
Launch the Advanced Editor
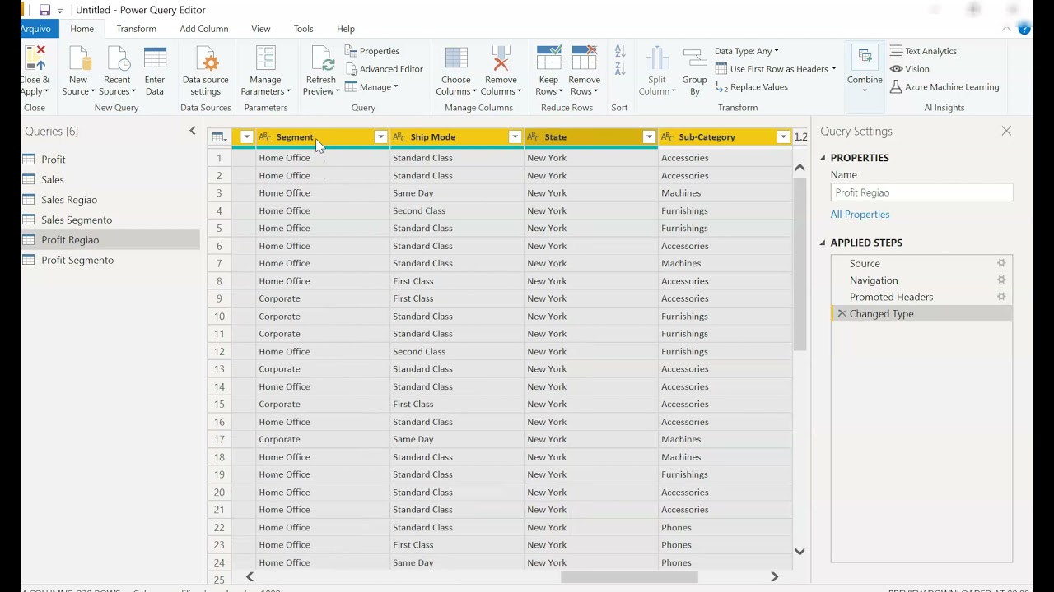(385, 69)
